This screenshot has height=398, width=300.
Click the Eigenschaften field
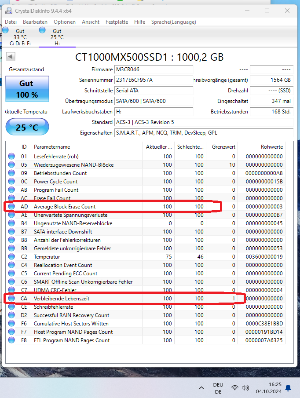[x=204, y=133]
